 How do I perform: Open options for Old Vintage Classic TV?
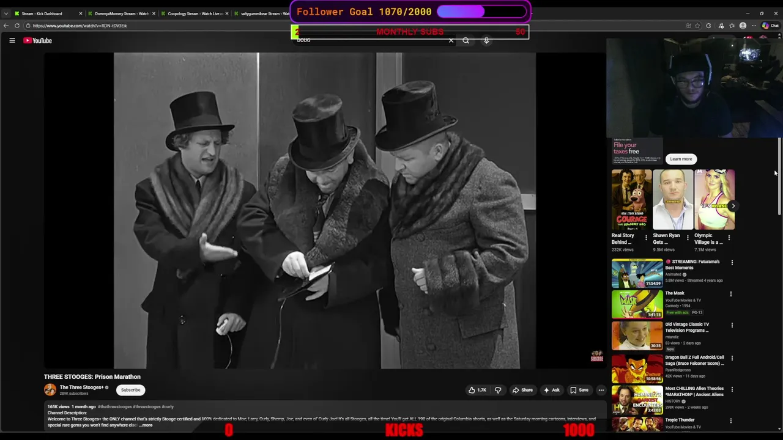tap(732, 325)
